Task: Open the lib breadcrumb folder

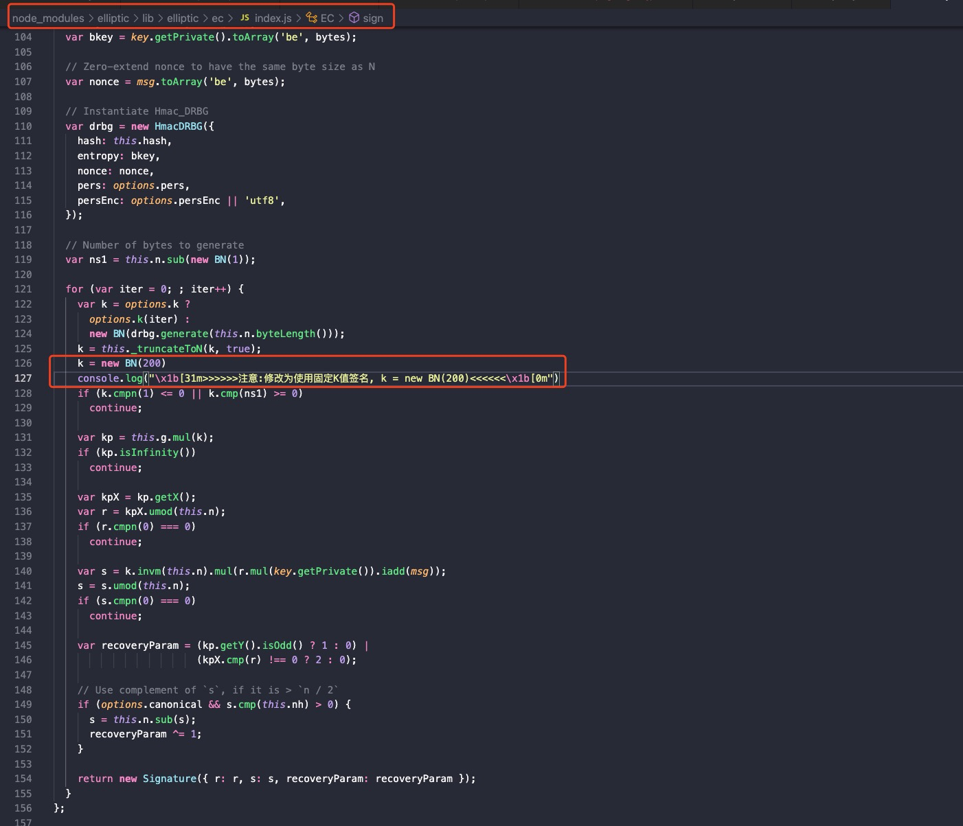Action: click(x=148, y=18)
